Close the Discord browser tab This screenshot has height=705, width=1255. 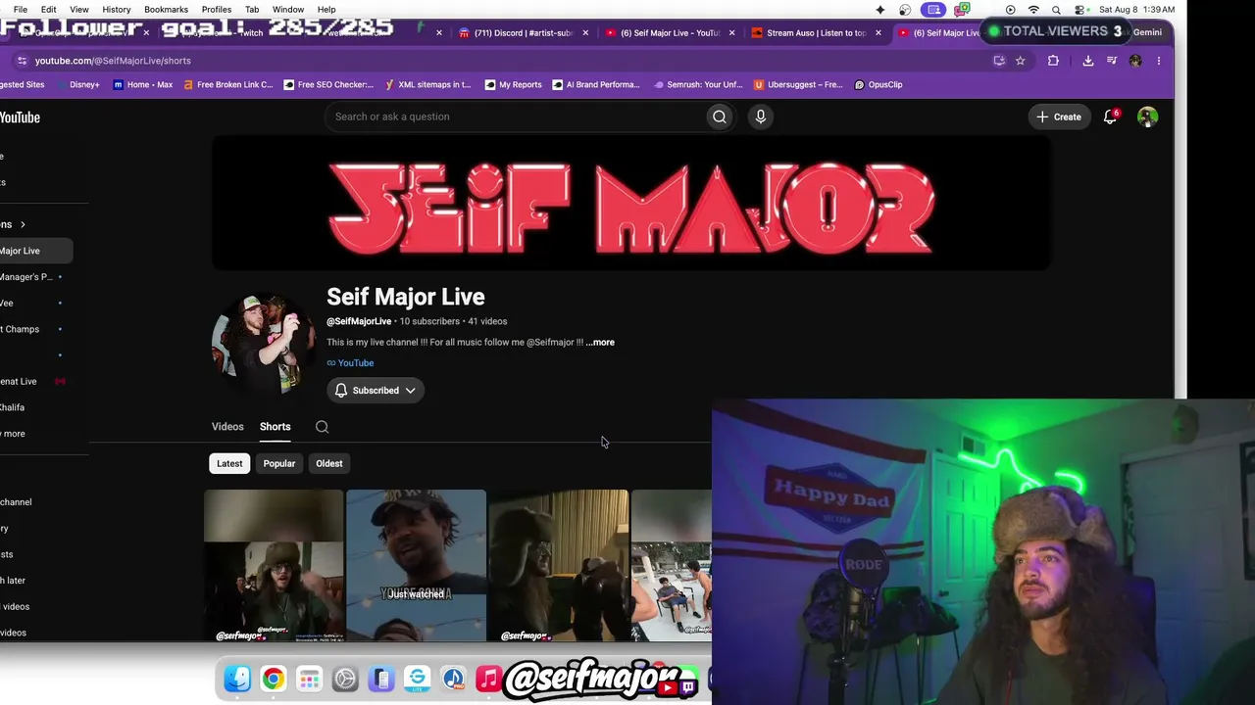pos(585,32)
